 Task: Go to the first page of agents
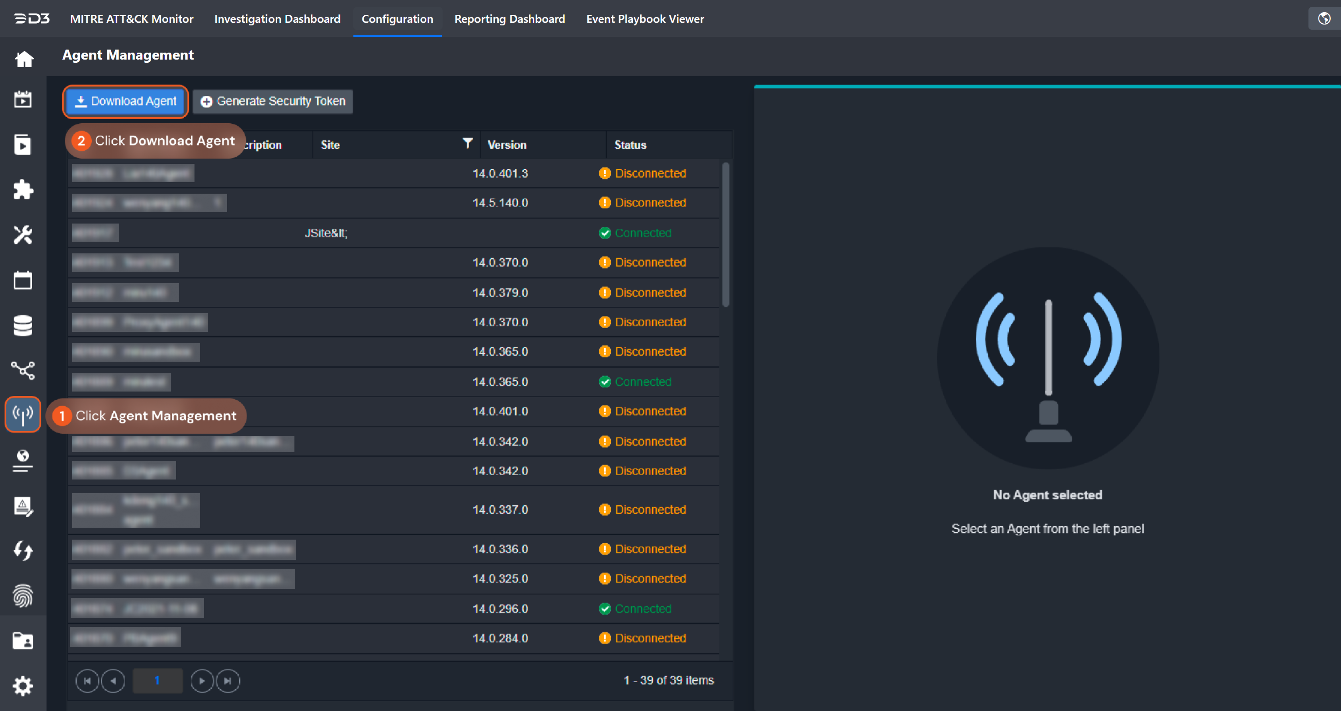[x=87, y=681]
